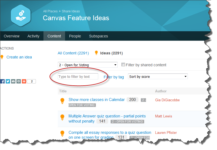Open the People tab
This screenshot has height=150, width=217.
tap(75, 36)
